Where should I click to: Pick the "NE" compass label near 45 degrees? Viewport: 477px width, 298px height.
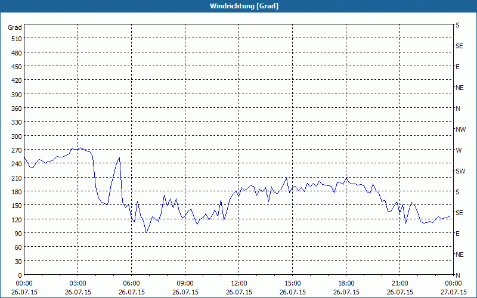460,254
